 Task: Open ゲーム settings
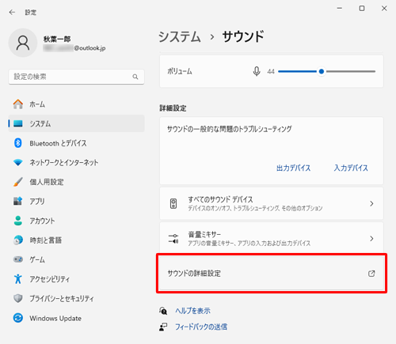(x=77, y=259)
